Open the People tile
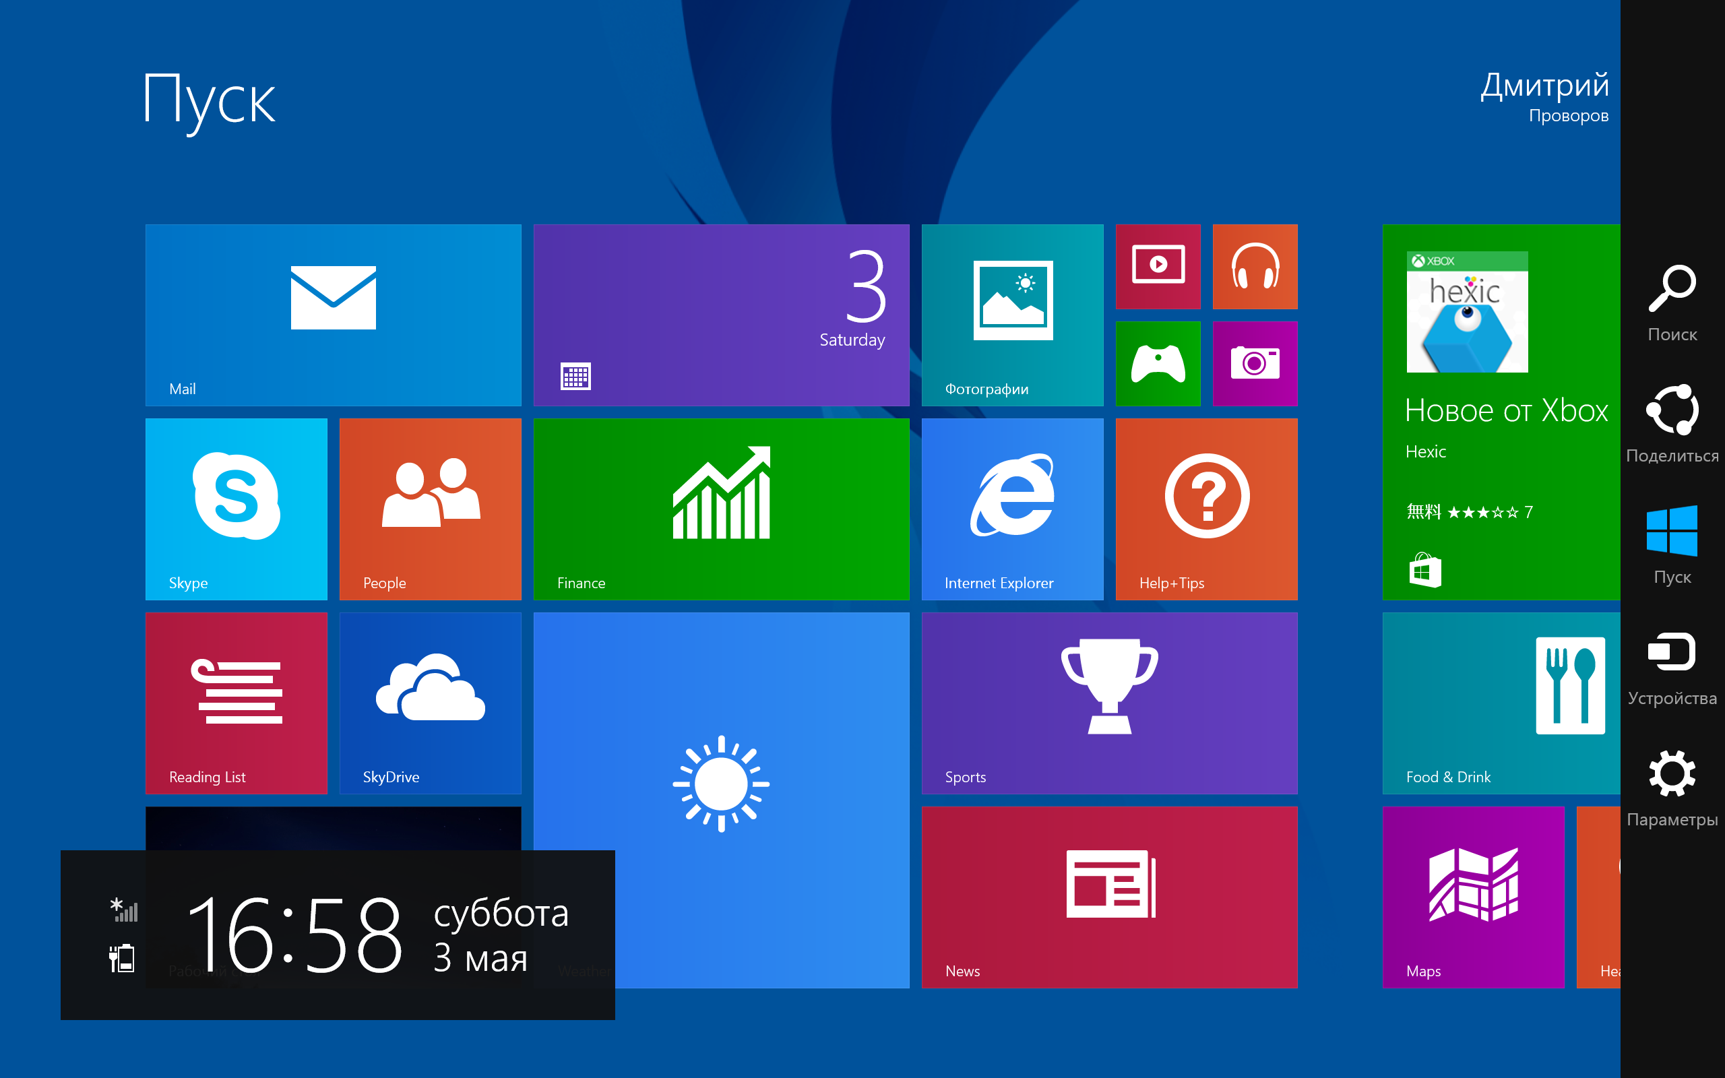Image resolution: width=1725 pixels, height=1078 pixels. (x=431, y=509)
